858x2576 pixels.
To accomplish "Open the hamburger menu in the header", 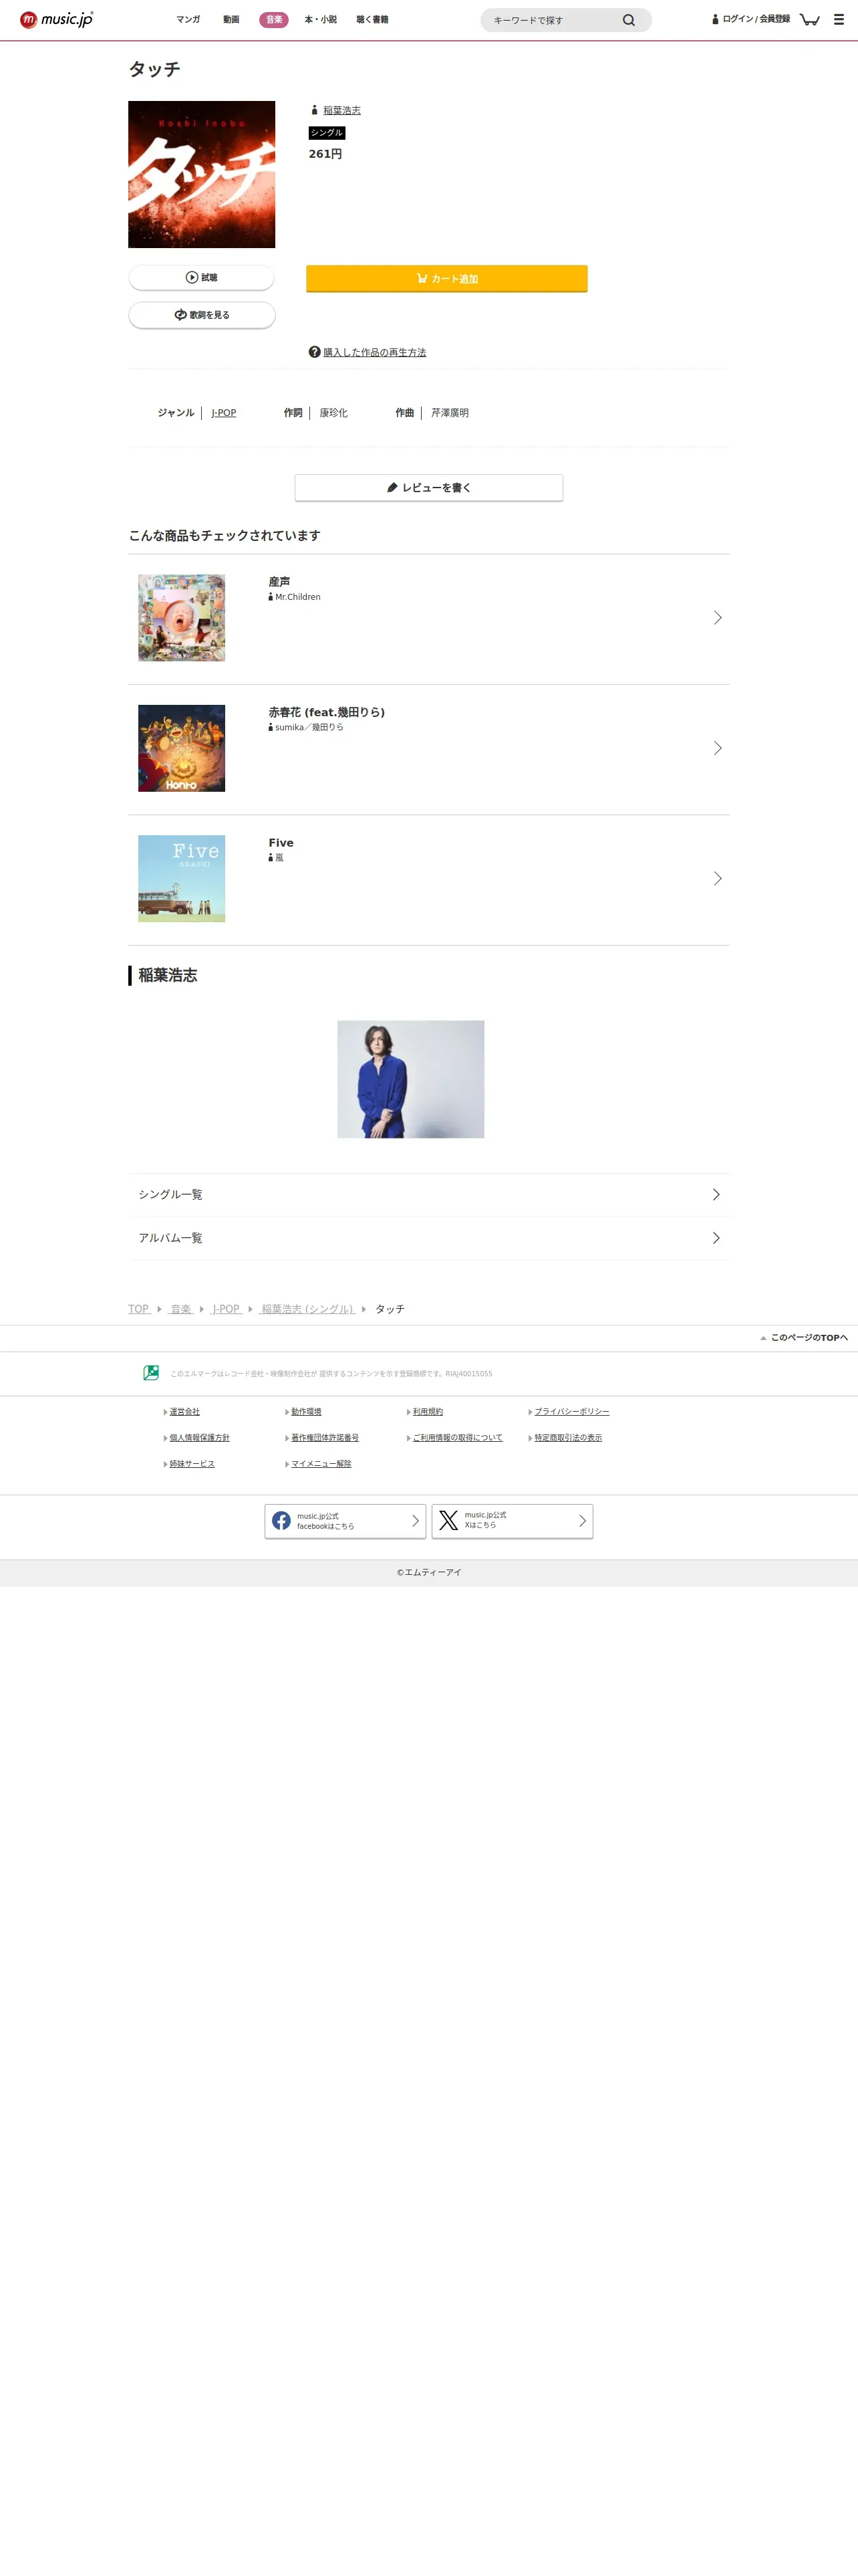I will [839, 19].
